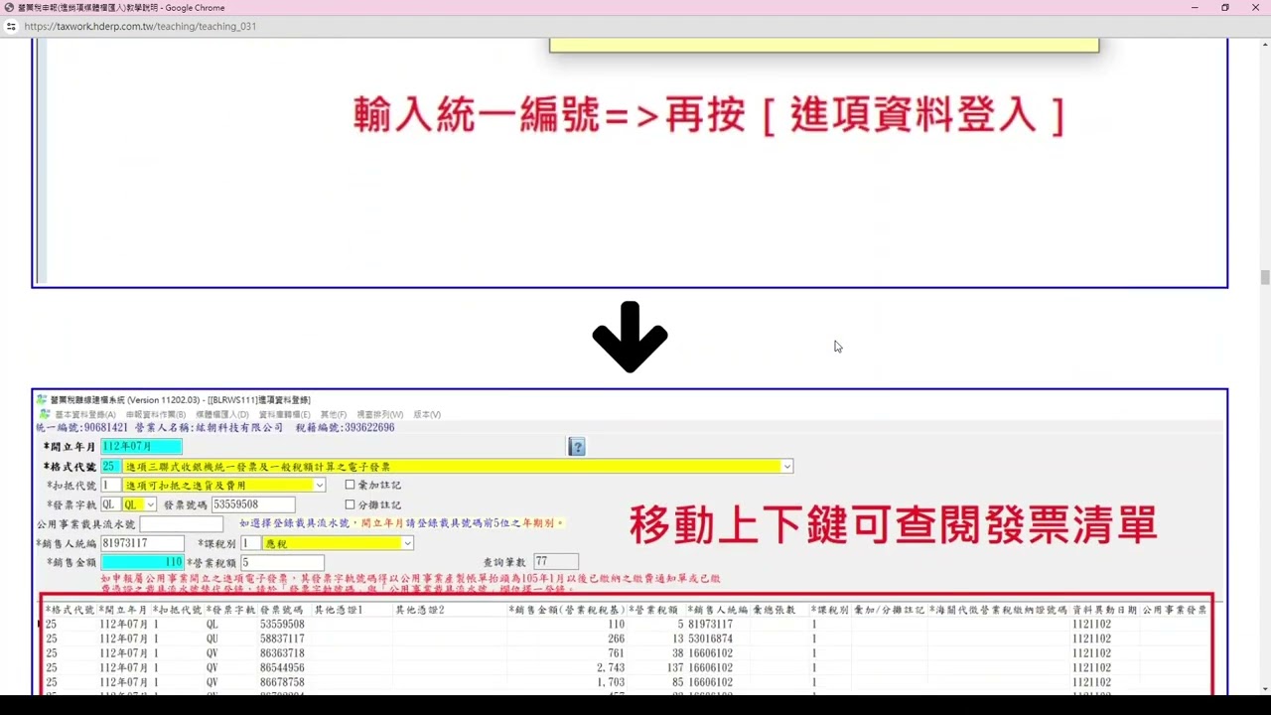Image resolution: width=1271 pixels, height=715 pixels.
Task: Click the scrollbar up arrow at the page top
Action: click(1265, 44)
